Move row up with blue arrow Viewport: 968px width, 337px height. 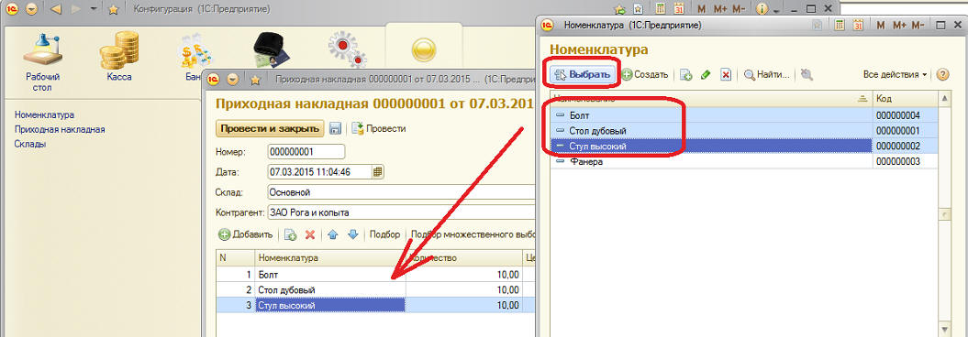pos(333,234)
